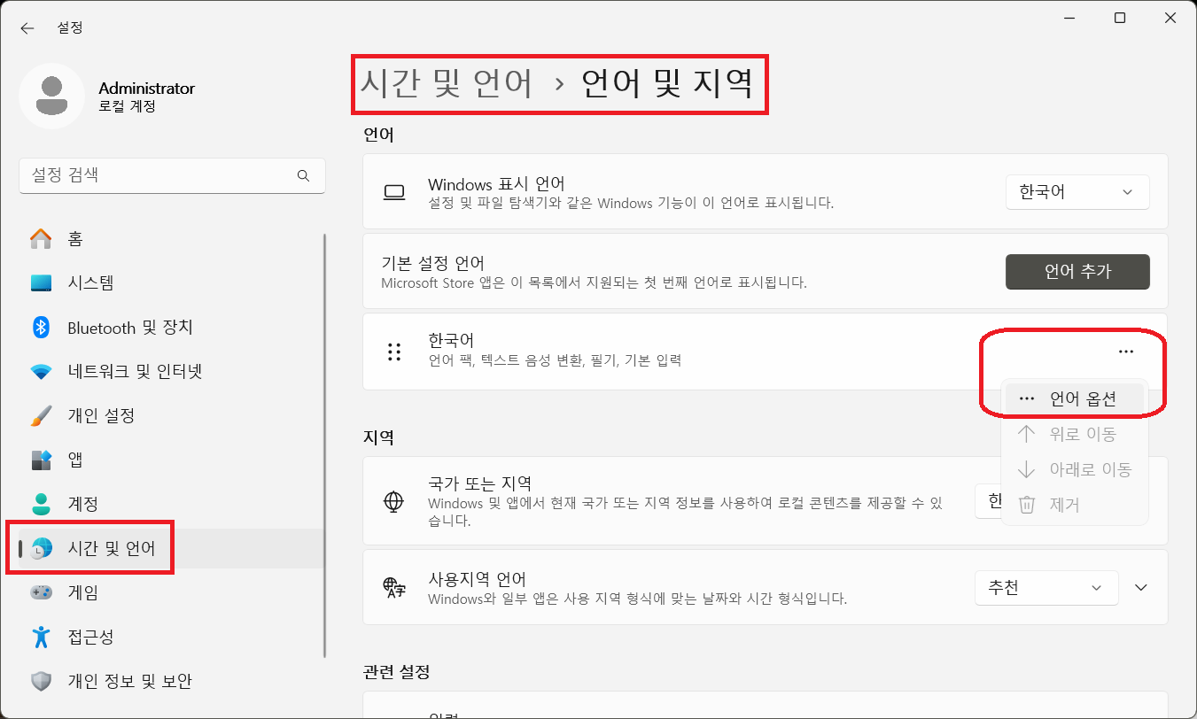Select 네트워크 및 인터넷 sidebar item

pos(135,372)
